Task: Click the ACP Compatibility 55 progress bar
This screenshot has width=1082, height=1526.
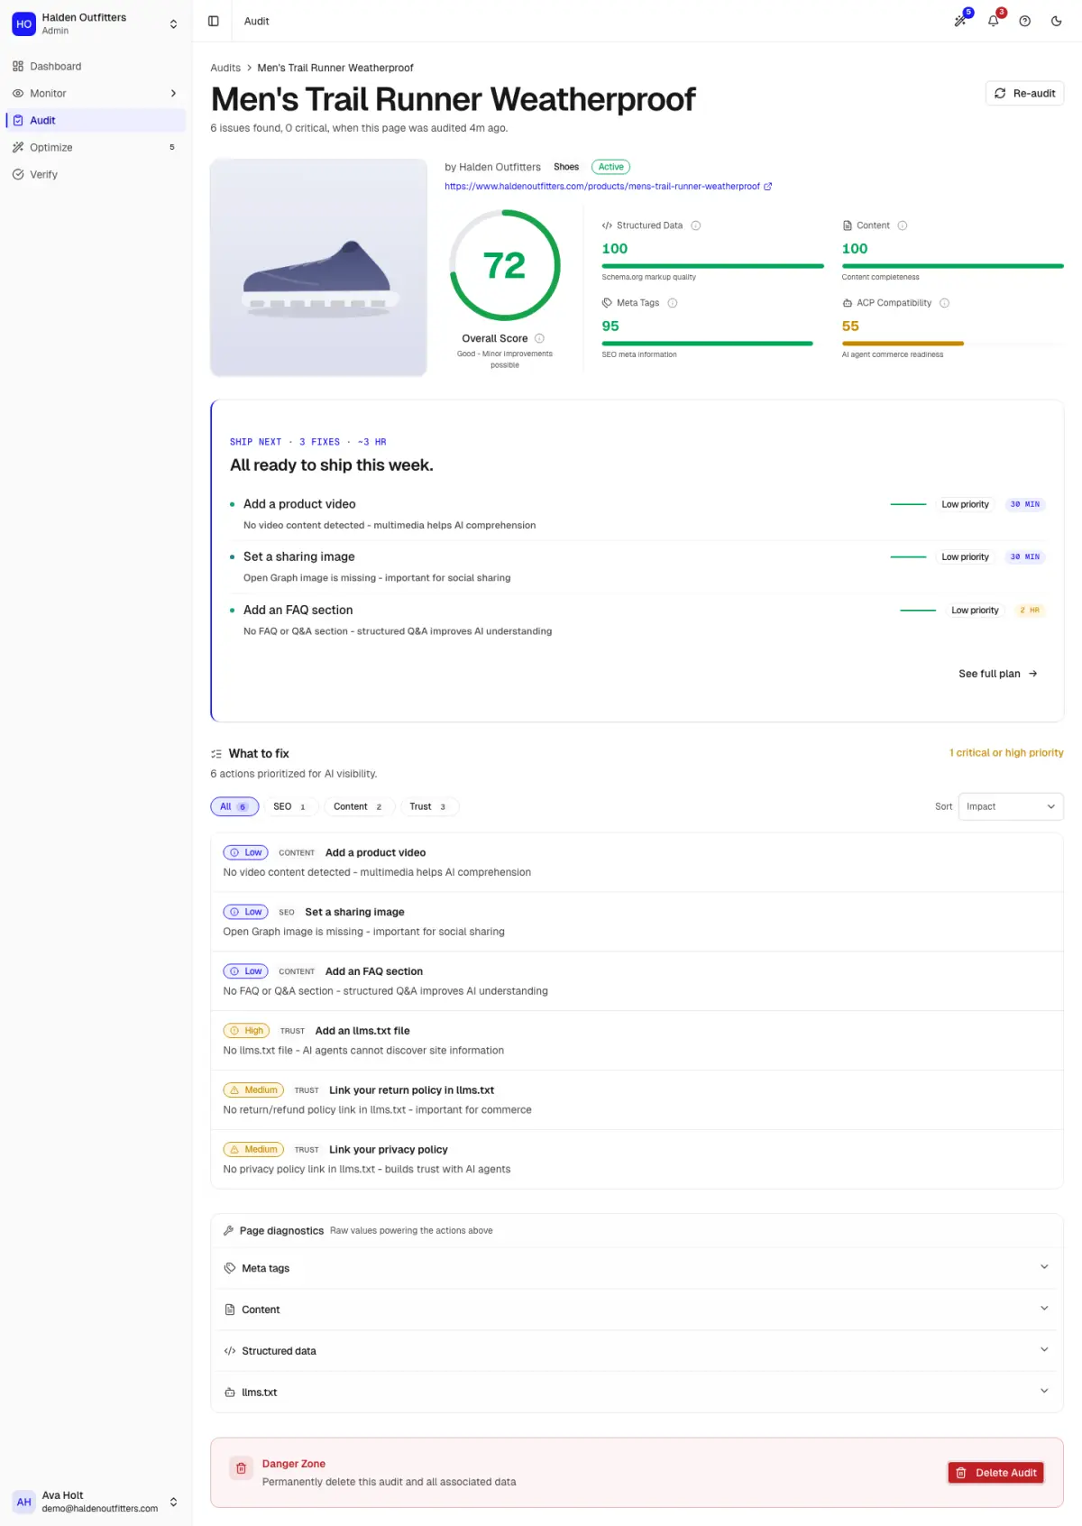Action: coord(953,344)
